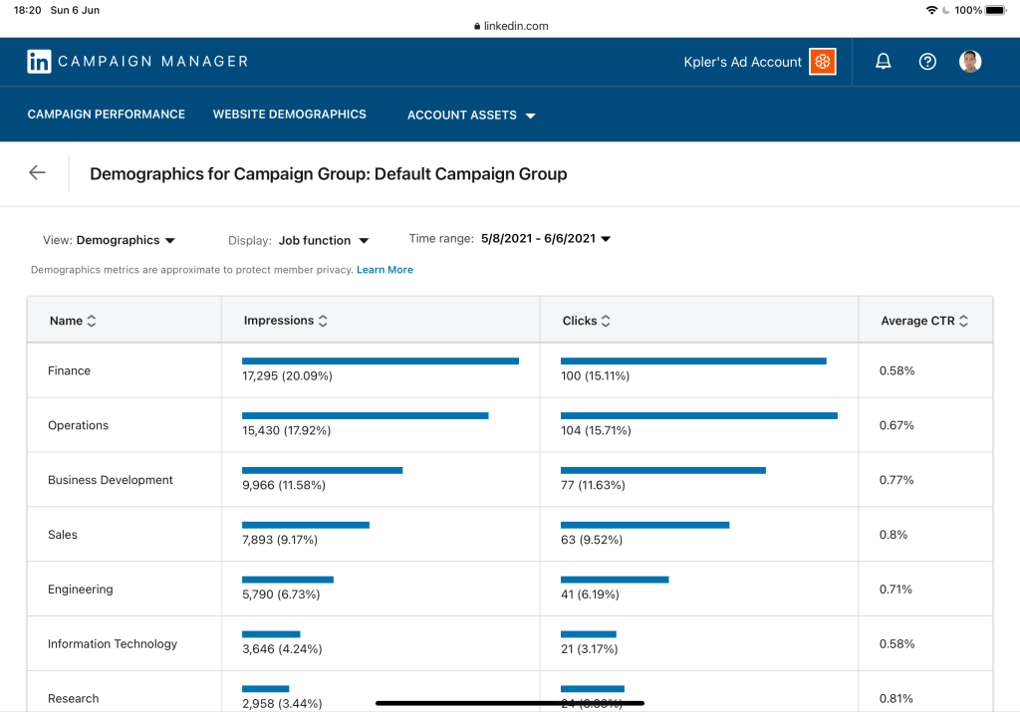1020x712 pixels.
Task: Sort by Impressions column arrows
Action: pos(323,321)
